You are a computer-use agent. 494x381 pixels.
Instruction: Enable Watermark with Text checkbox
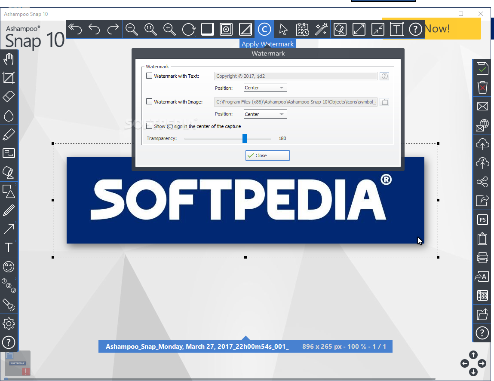(x=149, y=76)
